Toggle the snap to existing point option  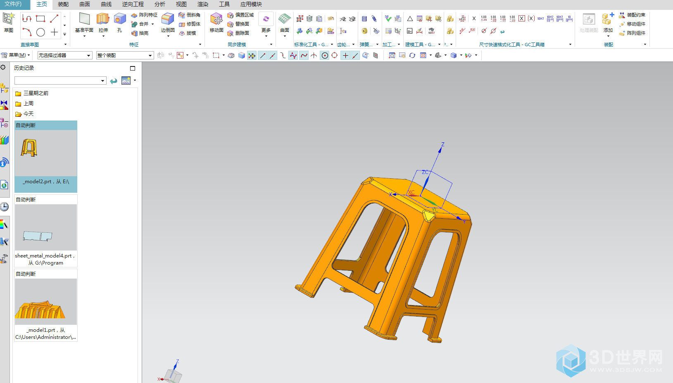345,55
